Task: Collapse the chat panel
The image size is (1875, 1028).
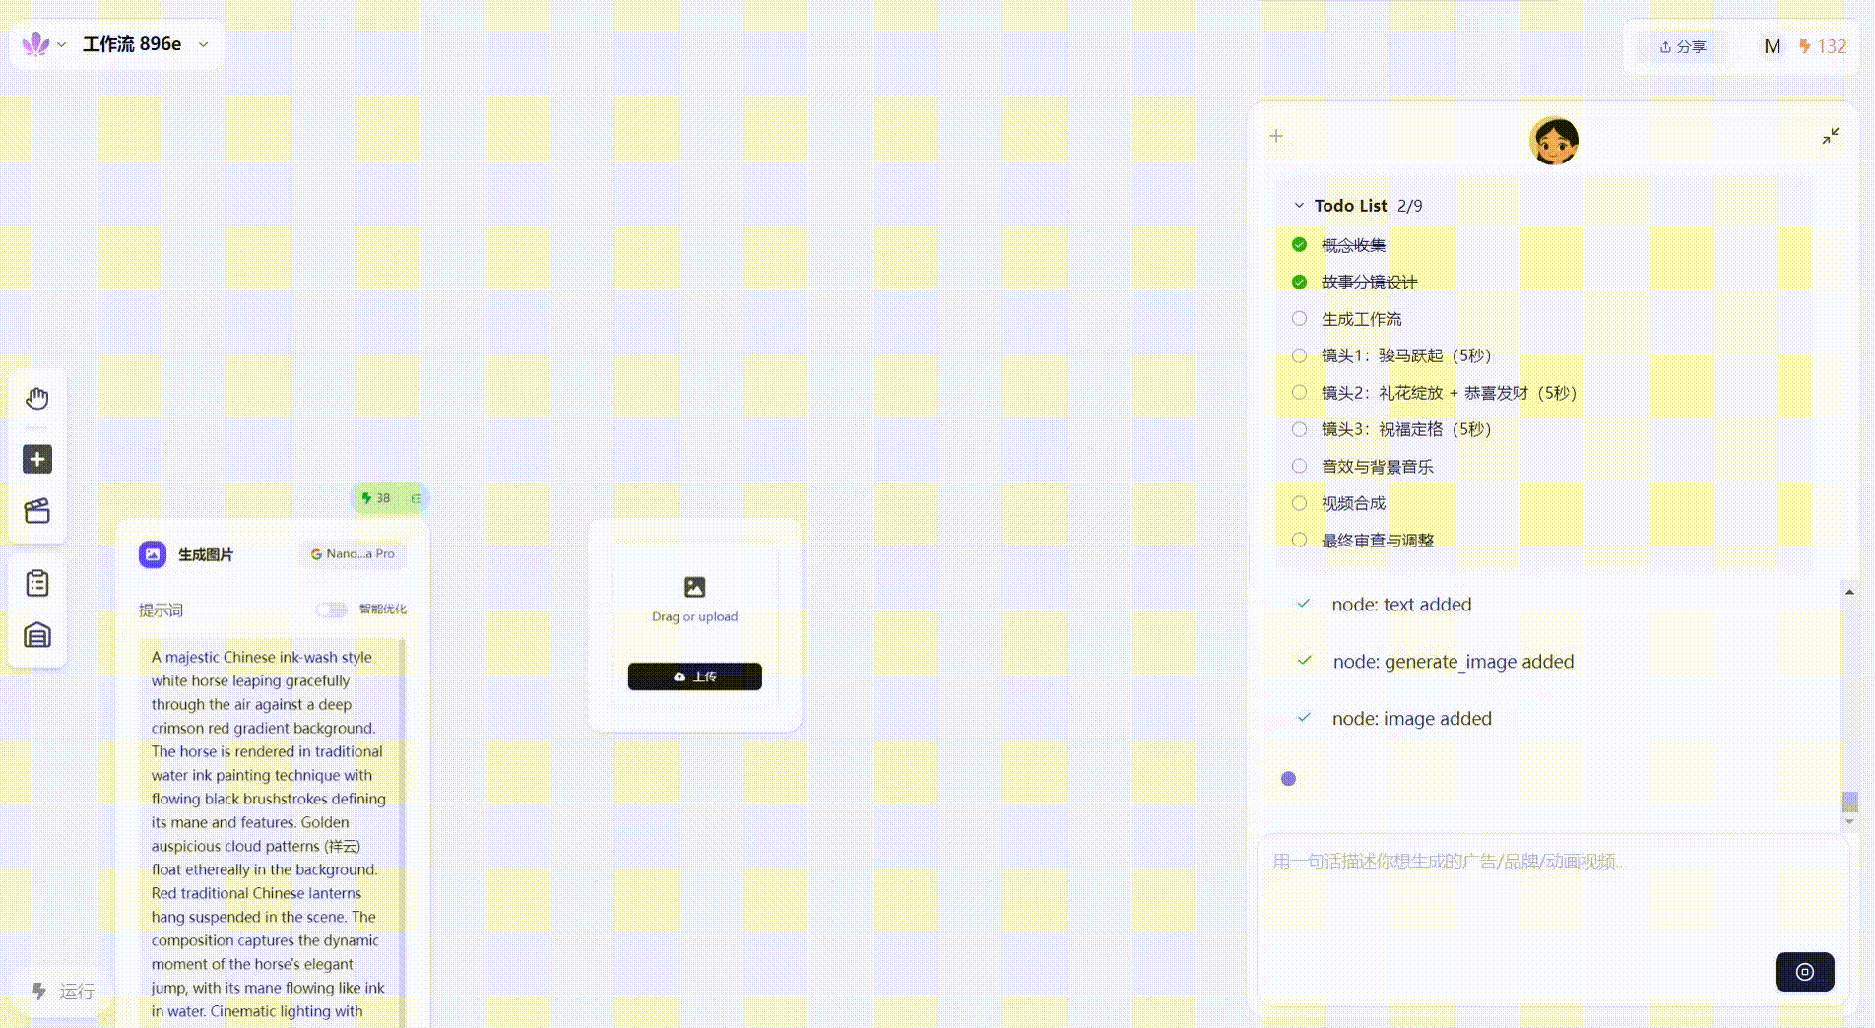Action: [x=1830, y=136]
